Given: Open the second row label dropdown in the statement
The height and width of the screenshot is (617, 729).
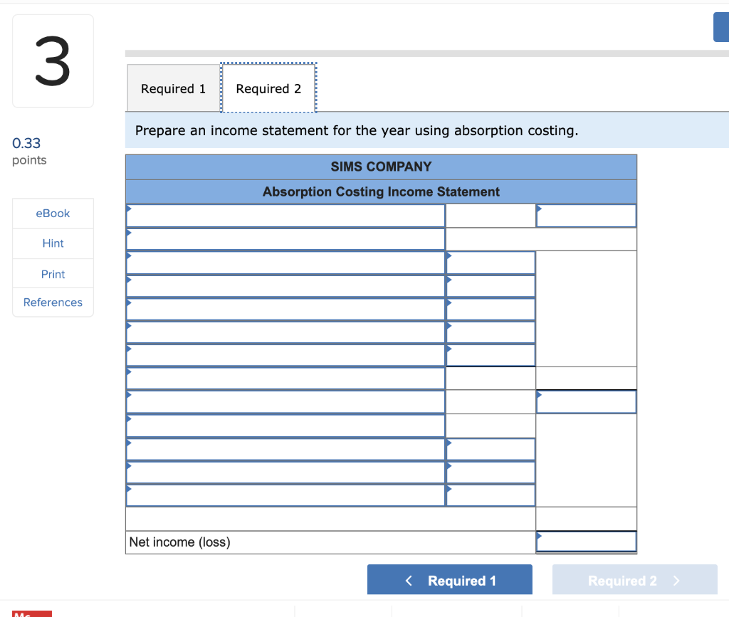Looking at the screenshot, I should pyautogui.click(x=285, y=239).
